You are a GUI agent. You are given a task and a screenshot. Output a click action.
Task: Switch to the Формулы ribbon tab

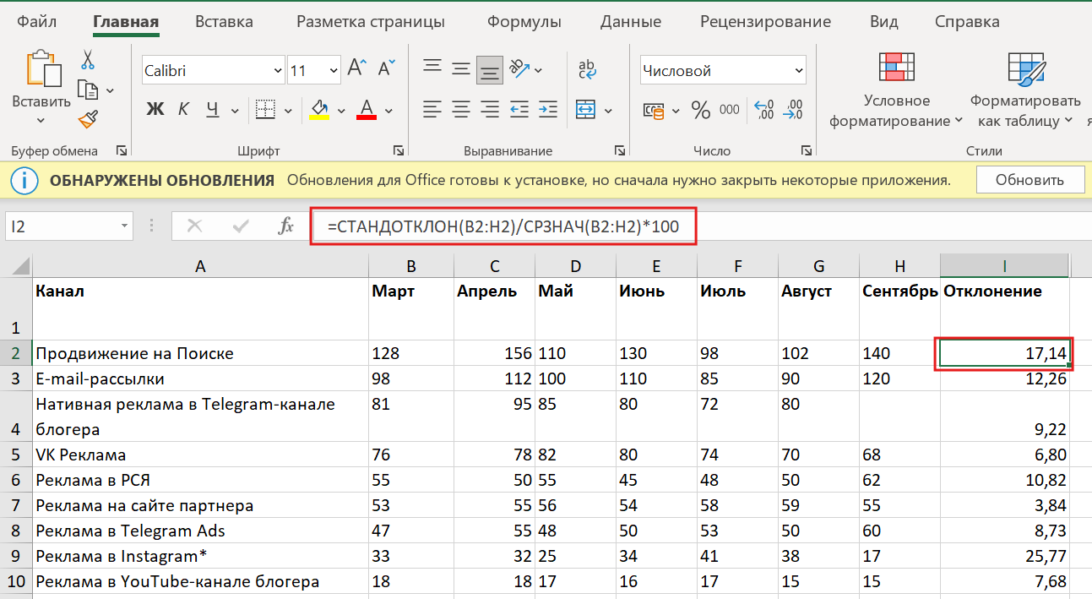524,21
